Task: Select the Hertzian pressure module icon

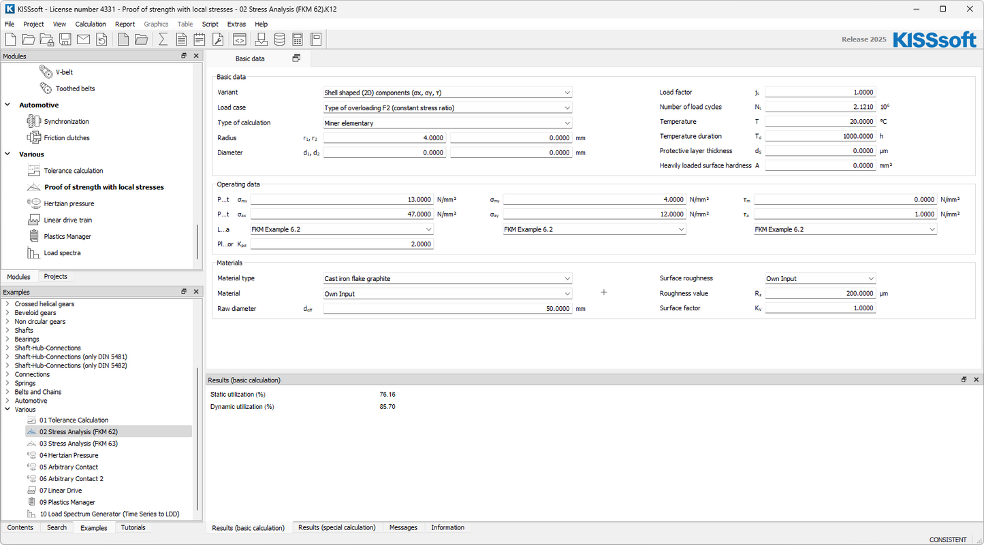Action: point(33,203)
